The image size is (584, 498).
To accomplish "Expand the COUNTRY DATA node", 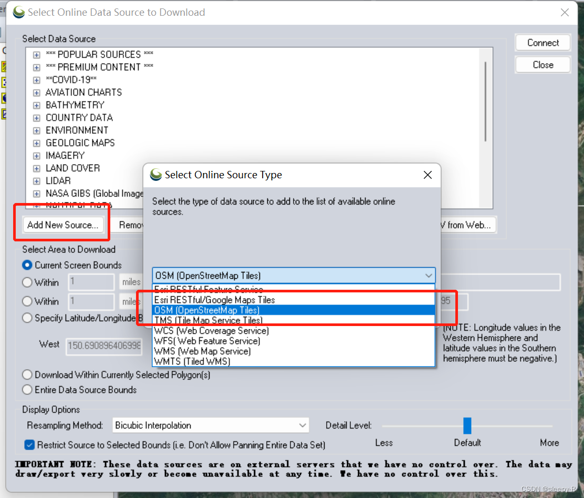I will [x=37, y=118].
